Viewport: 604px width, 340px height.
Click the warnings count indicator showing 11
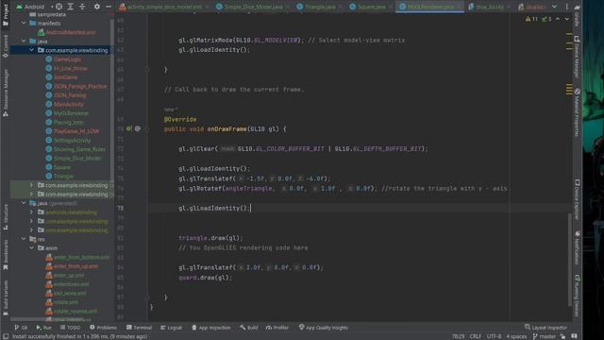click(x=531, y=19)
